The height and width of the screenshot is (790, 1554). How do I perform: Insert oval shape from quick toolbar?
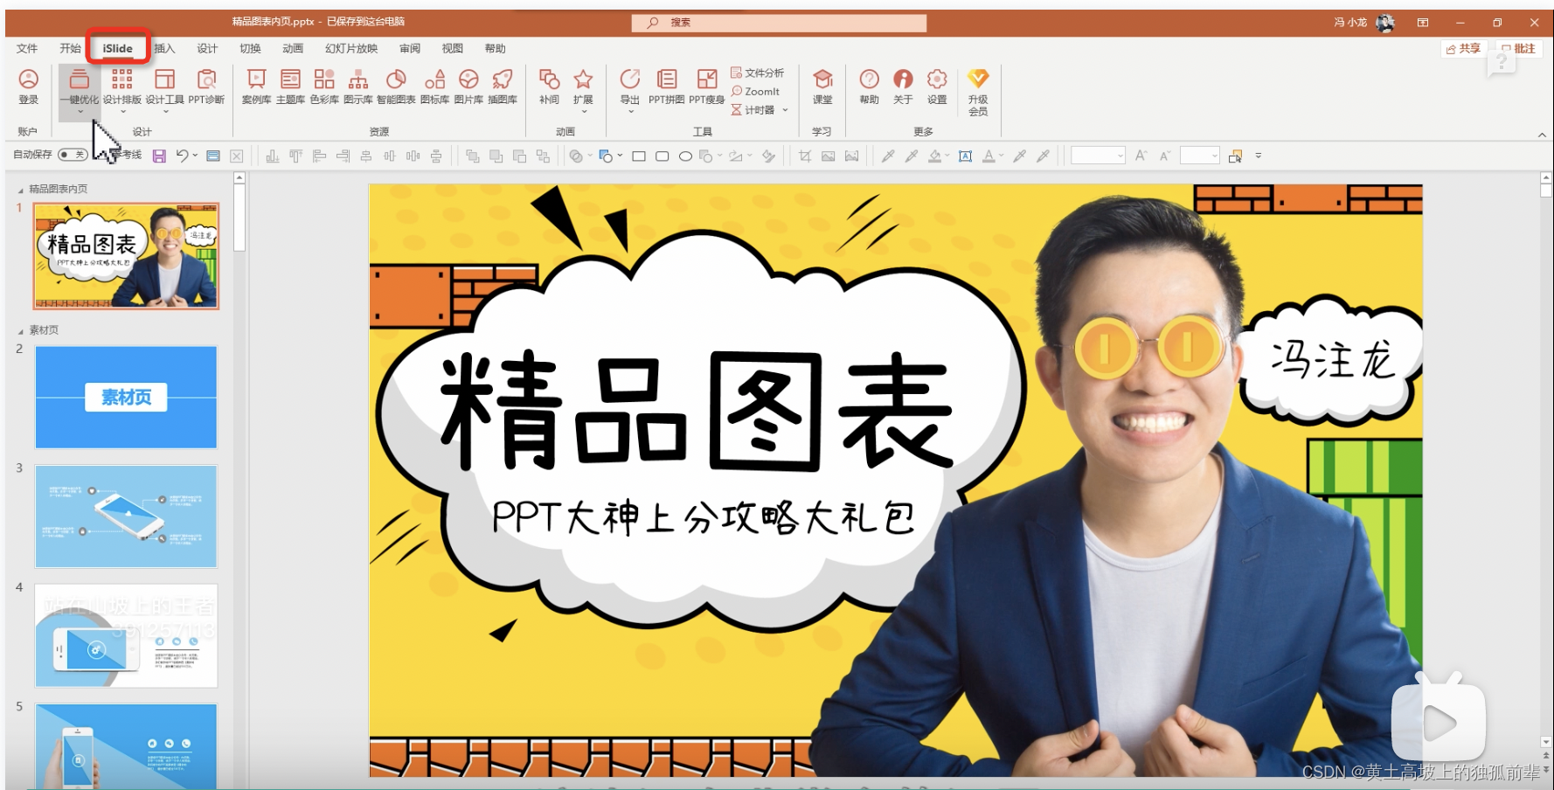686,156
